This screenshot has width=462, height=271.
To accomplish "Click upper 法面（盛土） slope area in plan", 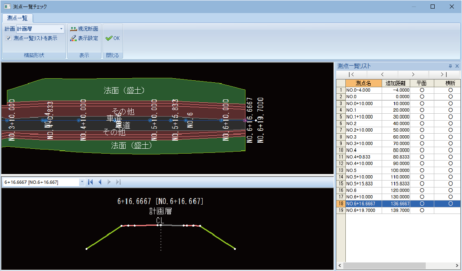I will pos(124,90).
